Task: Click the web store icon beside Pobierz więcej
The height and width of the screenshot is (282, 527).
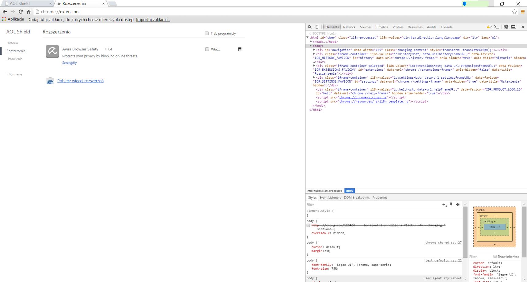Action: coord(50,81)
